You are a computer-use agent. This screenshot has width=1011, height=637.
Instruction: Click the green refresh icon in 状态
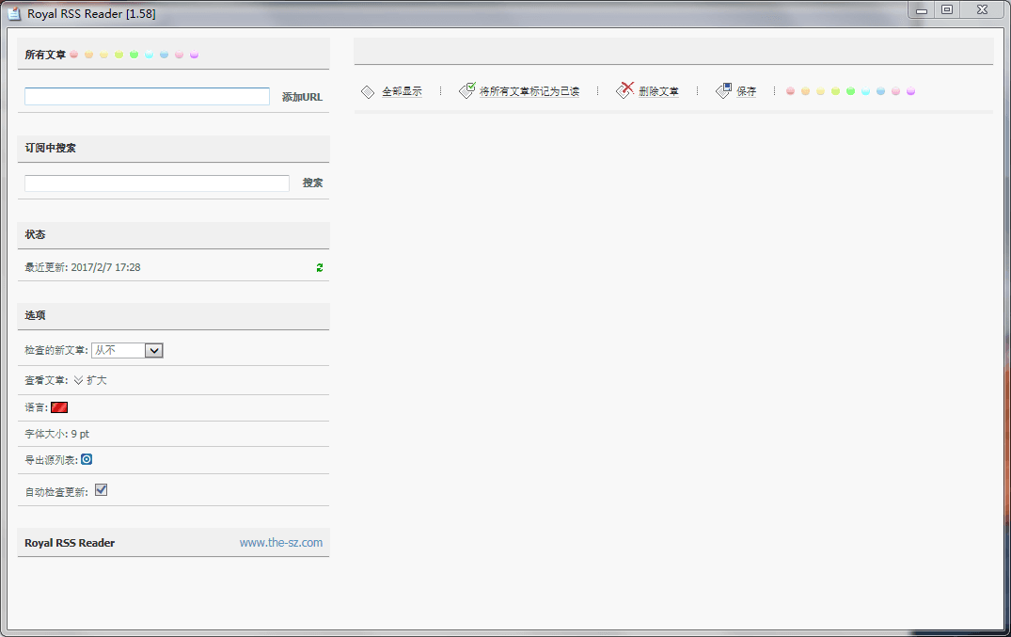click(320, 267)
